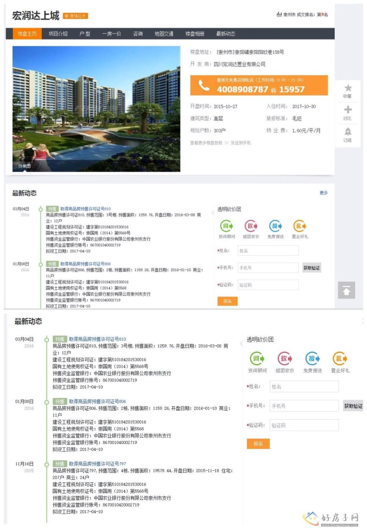
Task: Click the 好房子网 house logo
Action: pos(311,517)
